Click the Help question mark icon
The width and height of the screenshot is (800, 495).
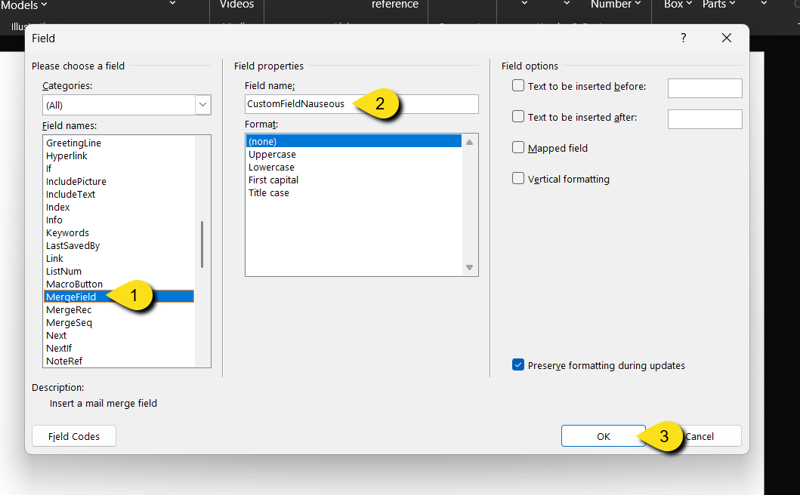point(684,38)
